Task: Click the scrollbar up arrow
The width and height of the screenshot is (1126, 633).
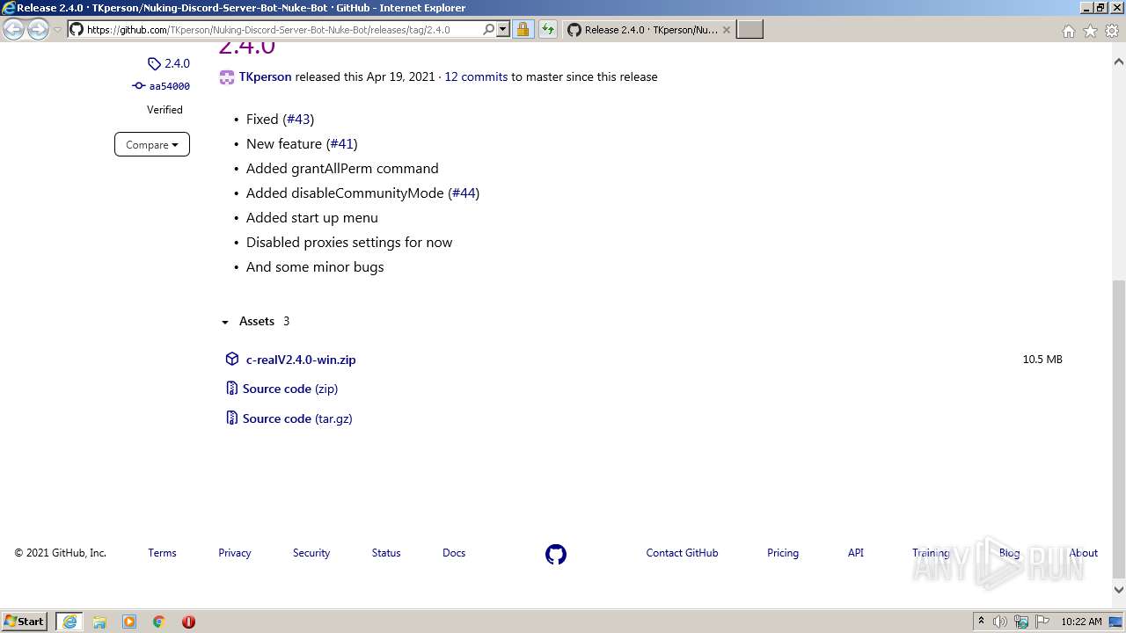Action: pyautogui.click(x=1119, y=62)
